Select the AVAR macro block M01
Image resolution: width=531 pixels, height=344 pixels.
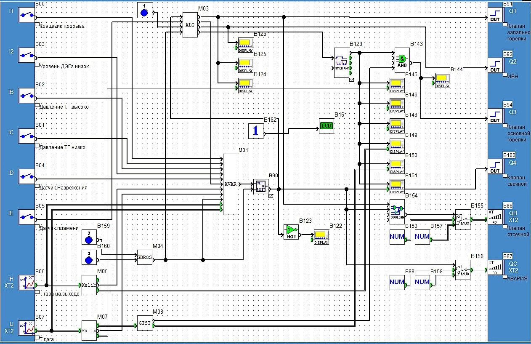pos(230,184)
